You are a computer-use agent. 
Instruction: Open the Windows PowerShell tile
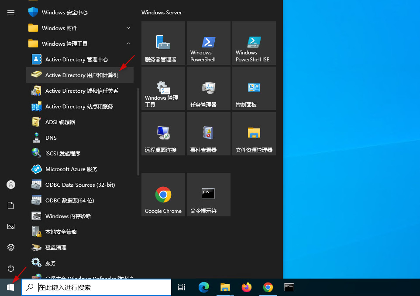click(x=209, y=43)
